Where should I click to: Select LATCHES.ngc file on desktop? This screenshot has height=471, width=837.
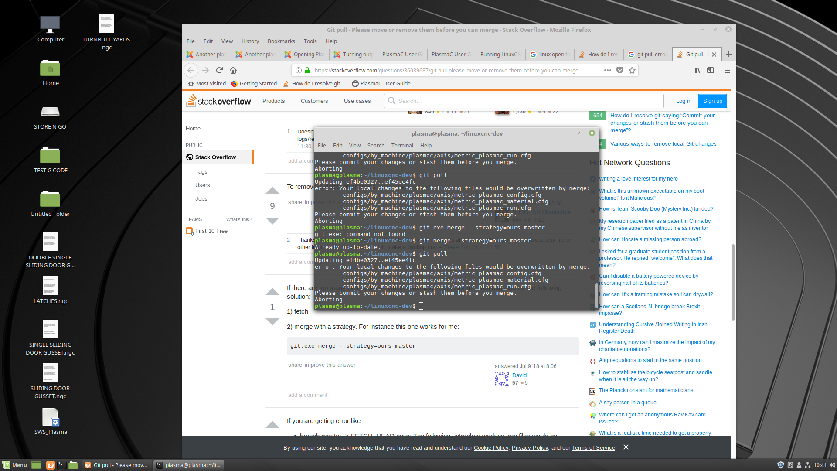50,290
